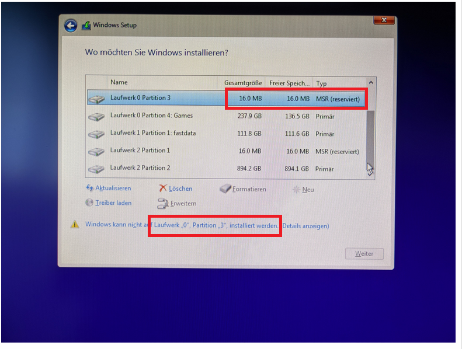Click the Neu star icon

pos(296,189)
